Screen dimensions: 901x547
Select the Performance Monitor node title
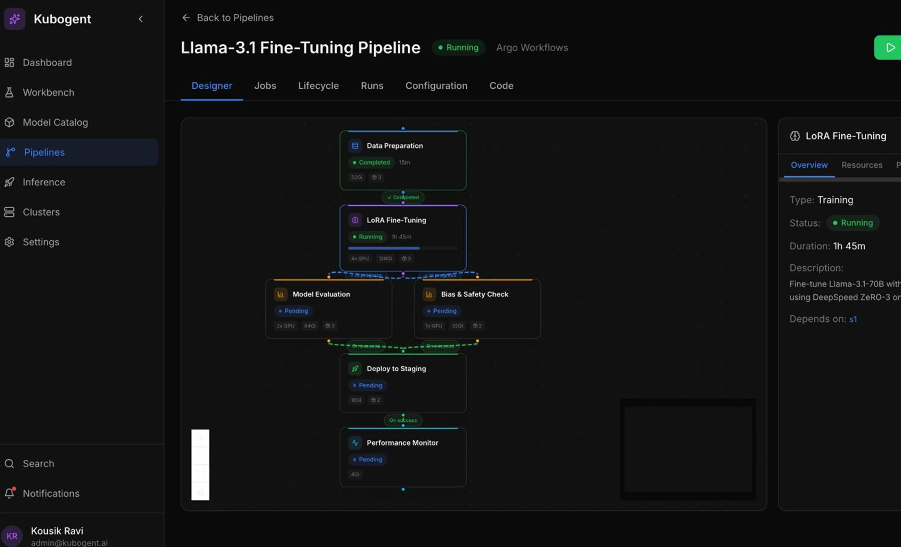point(402,443)
